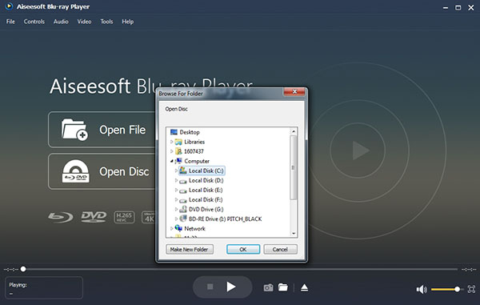The image size is (480, 305).
Task: Click the Libraries icon in tree
Action: click(178, 142)
